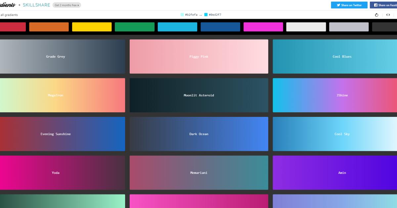Select the red category filter swatch

click(13, 27)
